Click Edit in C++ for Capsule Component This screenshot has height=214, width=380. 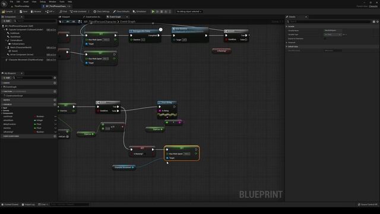coord(51,30)
